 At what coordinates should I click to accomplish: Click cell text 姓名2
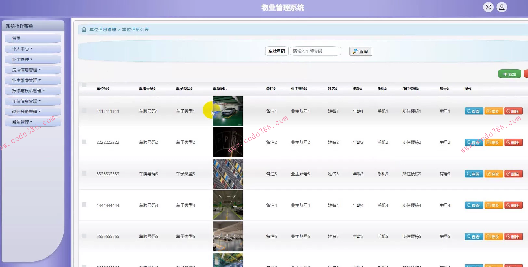point(333,142)
